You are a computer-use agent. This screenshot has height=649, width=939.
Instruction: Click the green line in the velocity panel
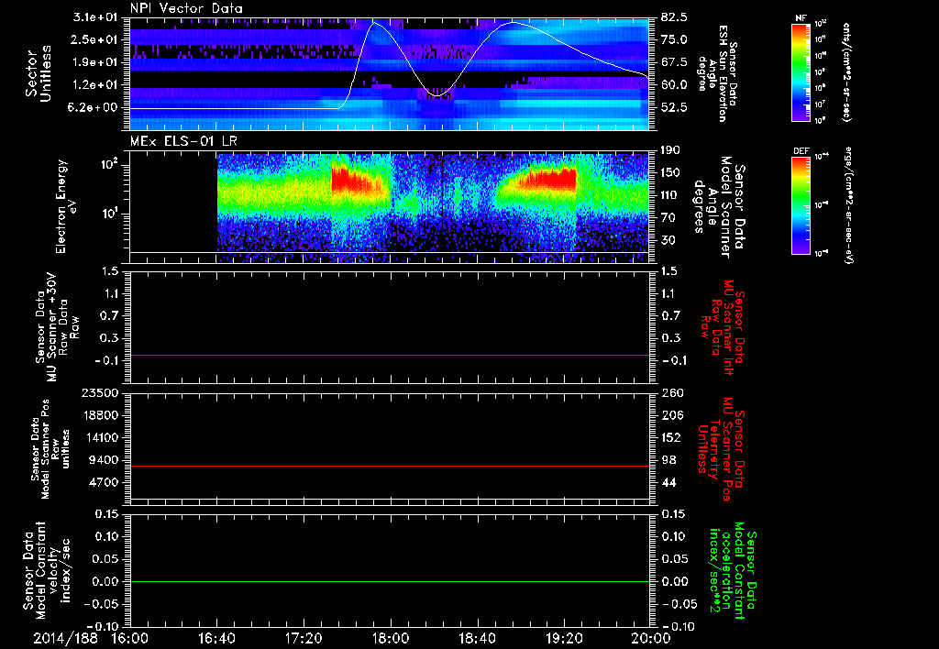click(x=390, y=581)
